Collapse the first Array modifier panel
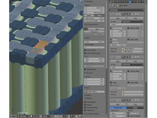 [x=111, y=14]
